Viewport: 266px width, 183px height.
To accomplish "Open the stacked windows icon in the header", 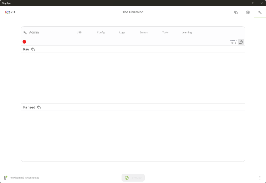I will 236,12.
